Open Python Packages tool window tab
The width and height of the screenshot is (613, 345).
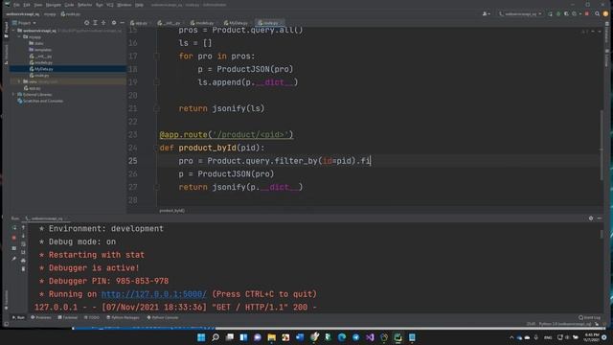[123, 317]
